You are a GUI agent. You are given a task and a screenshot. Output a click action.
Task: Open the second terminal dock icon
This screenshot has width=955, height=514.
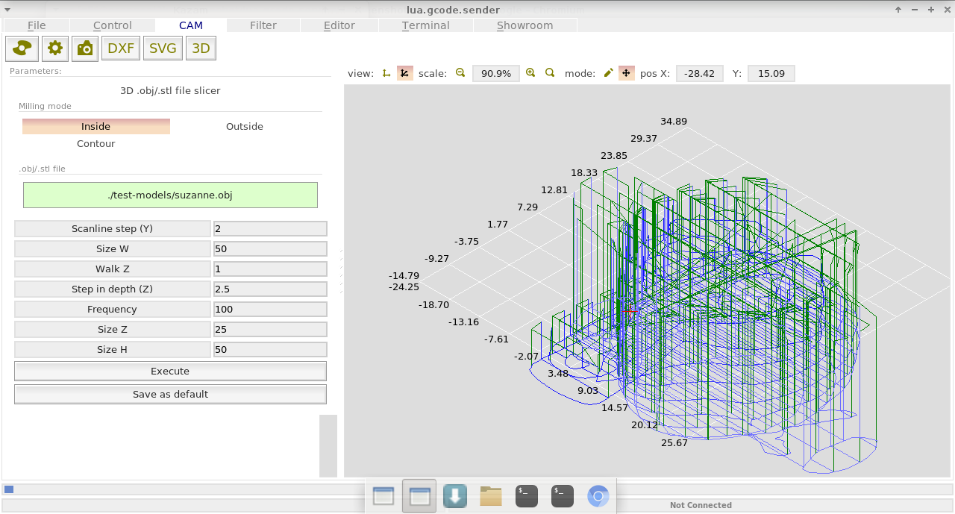pos(563,496)
